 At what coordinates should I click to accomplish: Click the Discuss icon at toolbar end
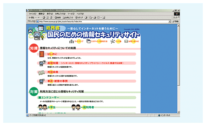[104, 17]
